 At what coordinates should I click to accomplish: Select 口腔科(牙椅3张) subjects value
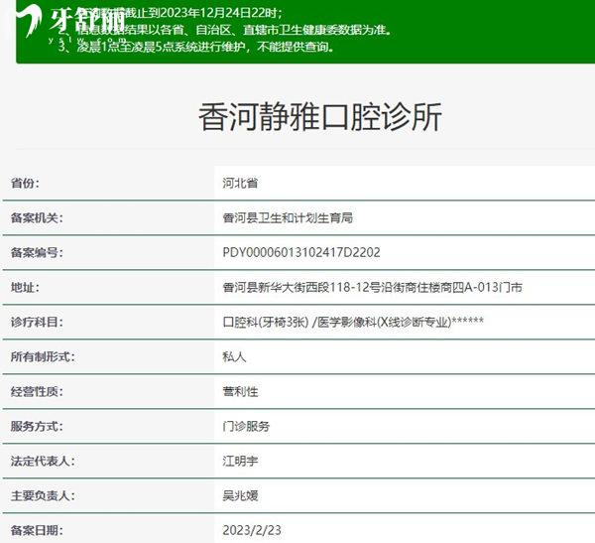click(353, 323)
